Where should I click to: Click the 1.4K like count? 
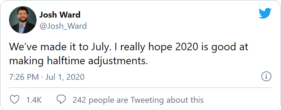click(34, 100)
